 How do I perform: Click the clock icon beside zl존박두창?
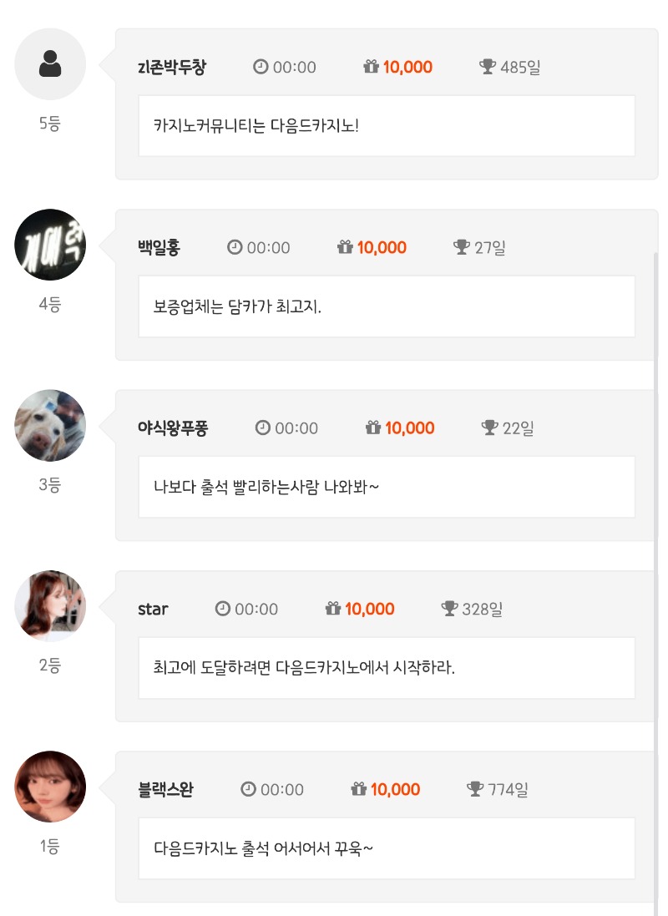tap(261, 67)
